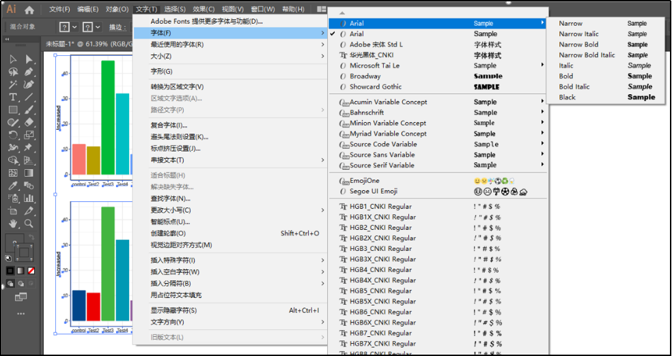672x356 pixels.
Task: Open the fill color dropdown in control bar
Action: point(75,27)
